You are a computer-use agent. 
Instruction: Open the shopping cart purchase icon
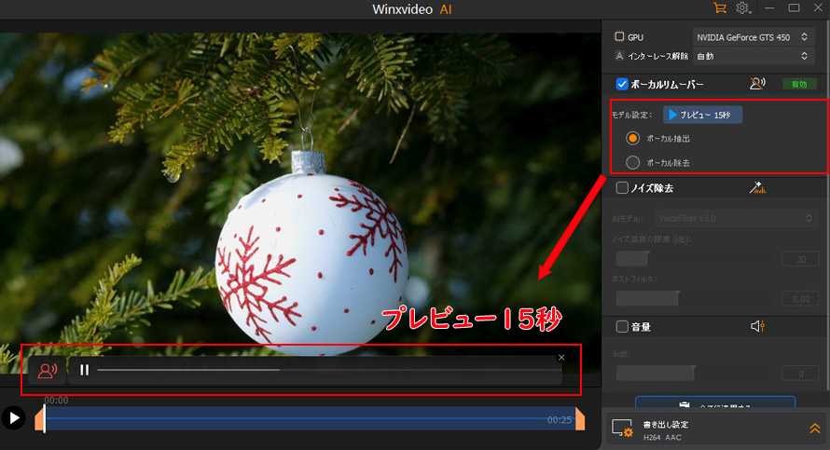click(719, 8)
